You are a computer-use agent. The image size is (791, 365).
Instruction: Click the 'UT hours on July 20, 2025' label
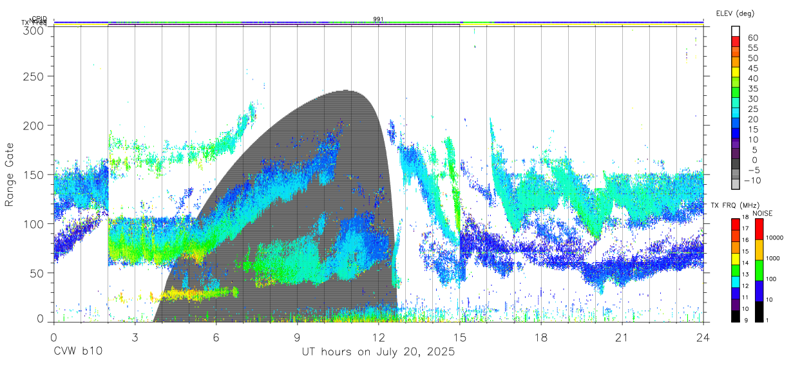[378, 352]
